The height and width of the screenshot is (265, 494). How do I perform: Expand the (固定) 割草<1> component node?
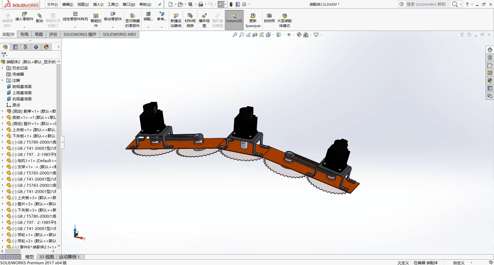3,111
